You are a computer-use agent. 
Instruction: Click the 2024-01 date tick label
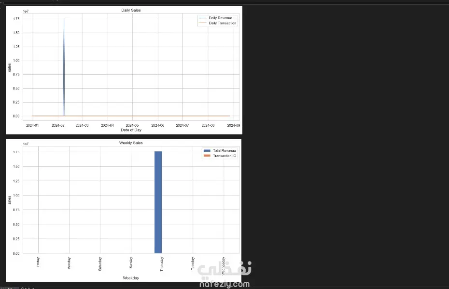point(32,125)
